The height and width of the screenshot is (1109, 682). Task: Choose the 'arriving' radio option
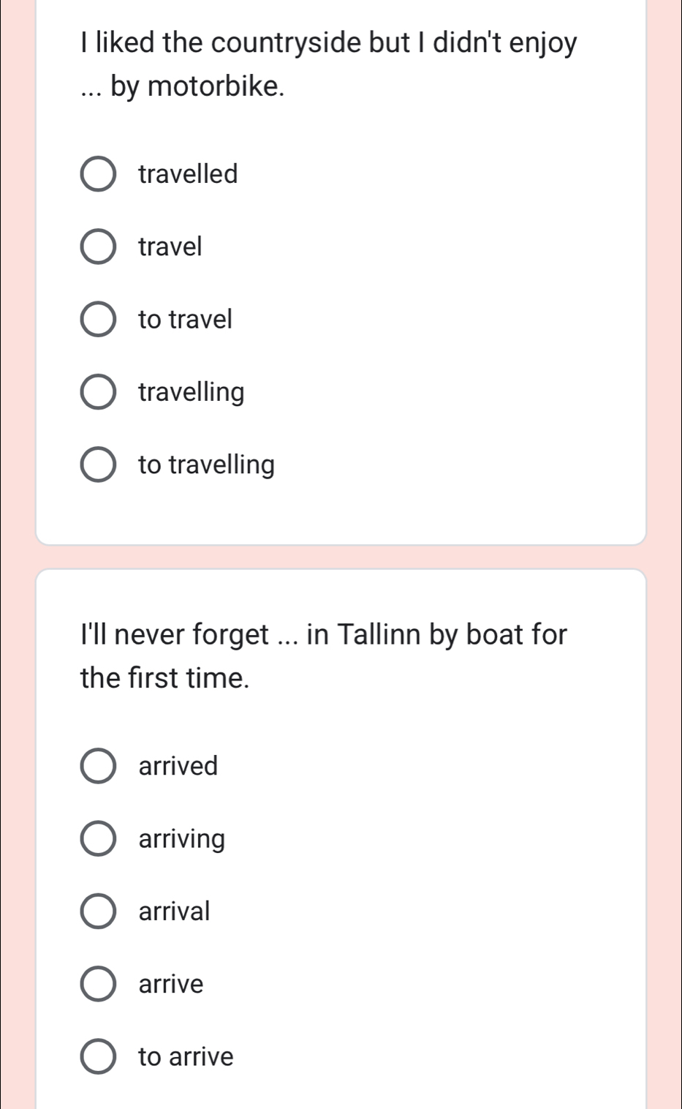(97, 838)
